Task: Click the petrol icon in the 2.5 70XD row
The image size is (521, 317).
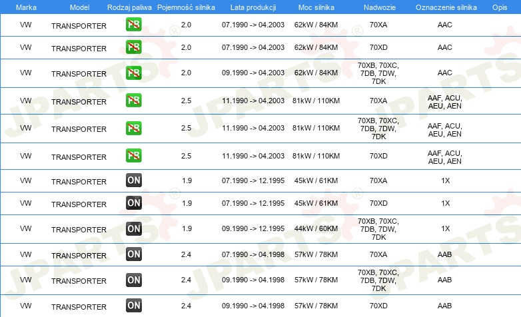Action: [x=133, y=156]
